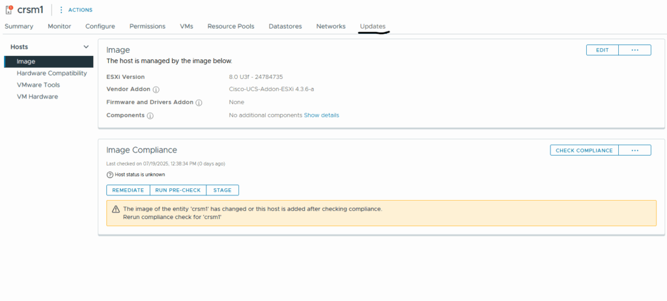Switch to the Monitor tab
This screenshot has width=667, height=301.
tap(59, 27)
